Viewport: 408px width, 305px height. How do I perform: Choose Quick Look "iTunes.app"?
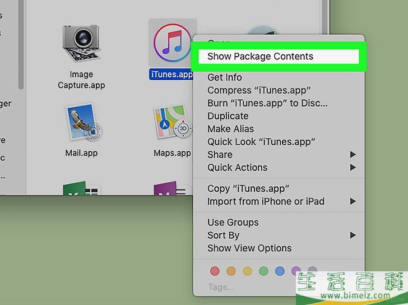pos(279,142)
